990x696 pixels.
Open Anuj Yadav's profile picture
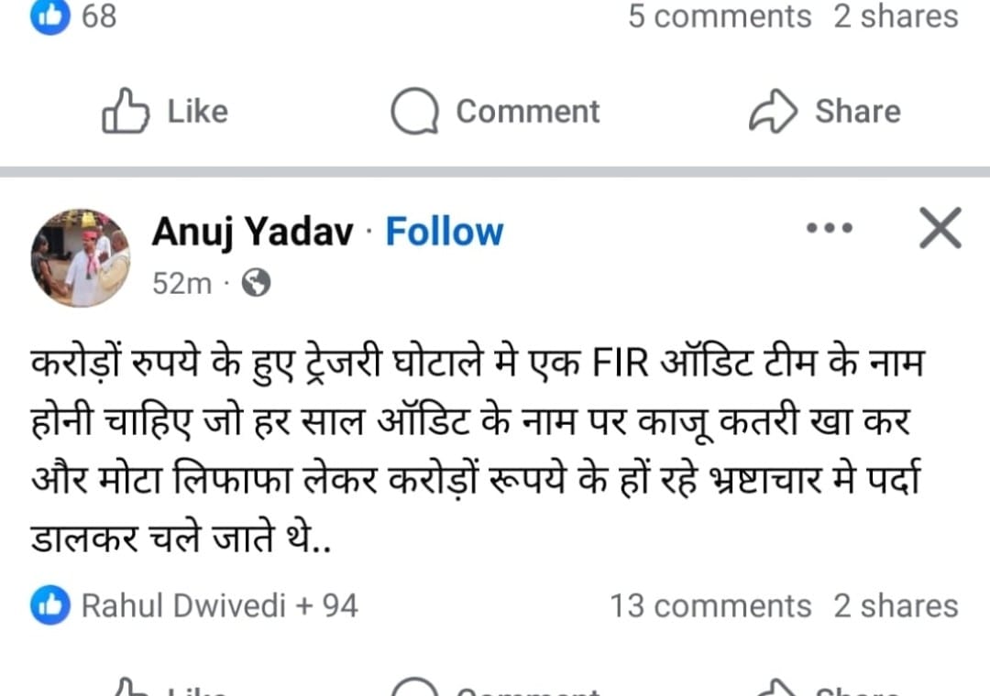pos(81,257)
